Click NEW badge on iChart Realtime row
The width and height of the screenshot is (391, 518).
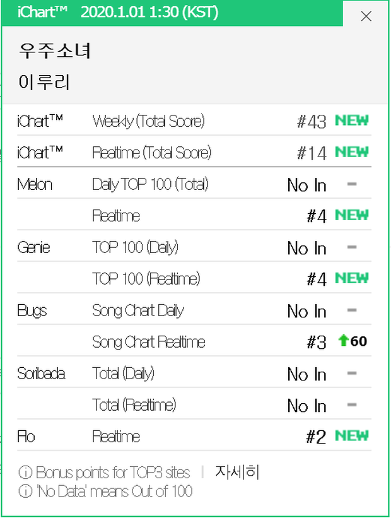pyautogui.click(x=352, y=152)
